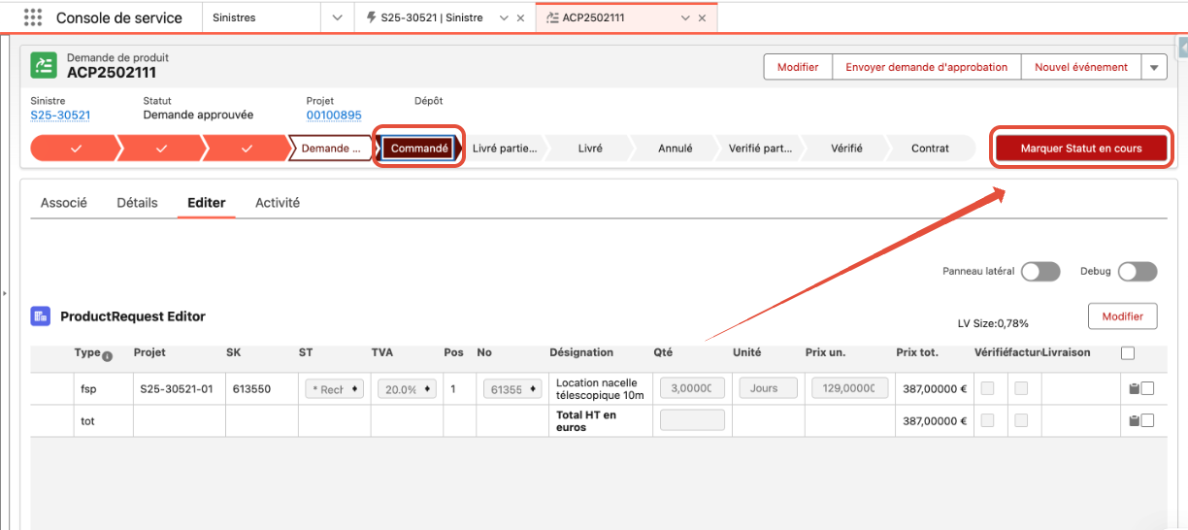Open the App Launcher grid icon

32,17
